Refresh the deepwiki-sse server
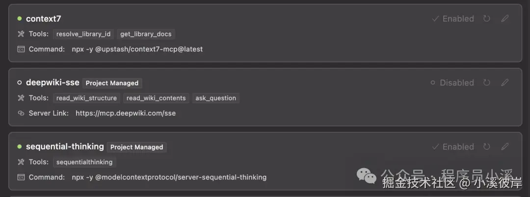 coord(486,83)
